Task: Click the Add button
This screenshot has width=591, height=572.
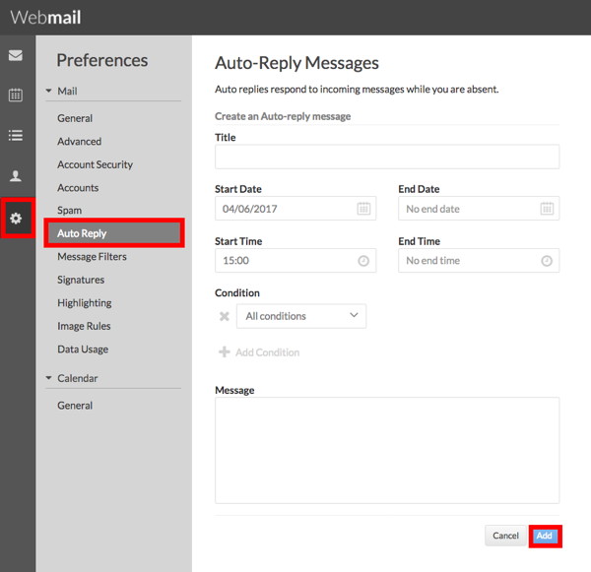Action: [545, 536]
